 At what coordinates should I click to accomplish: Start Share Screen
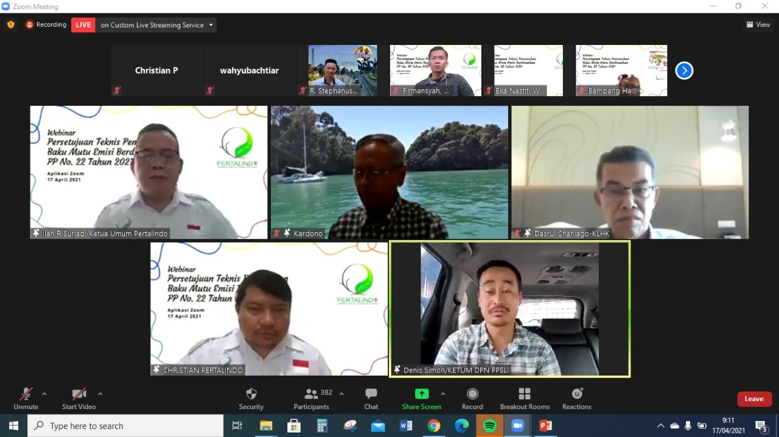[421, 398]
